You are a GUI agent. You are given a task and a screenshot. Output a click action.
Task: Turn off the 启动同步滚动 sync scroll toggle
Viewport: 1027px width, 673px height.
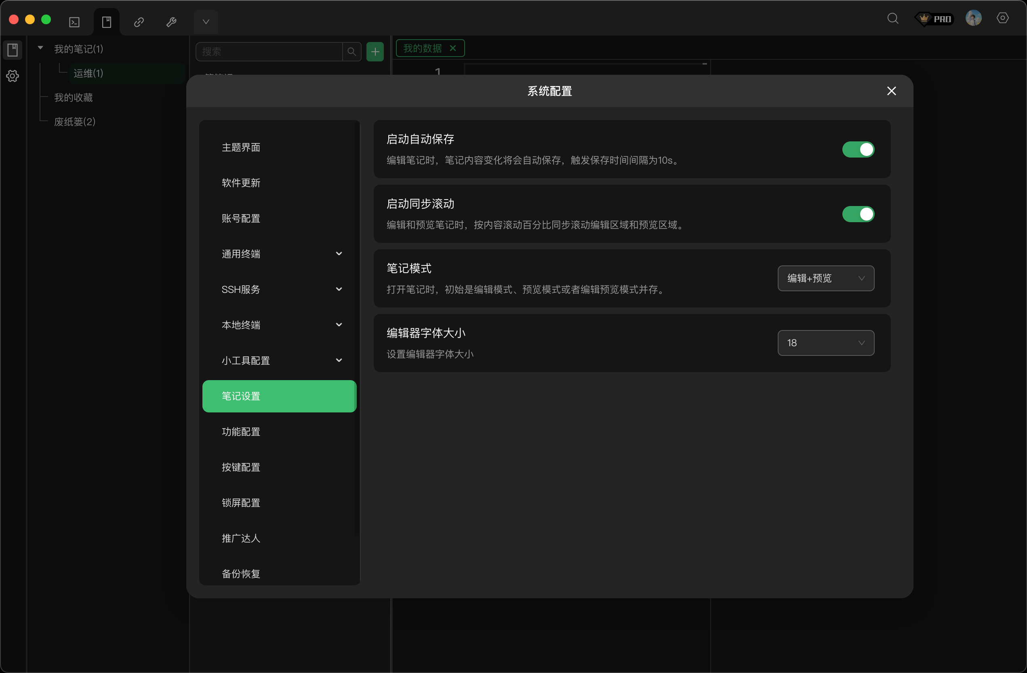pos(858,214)
